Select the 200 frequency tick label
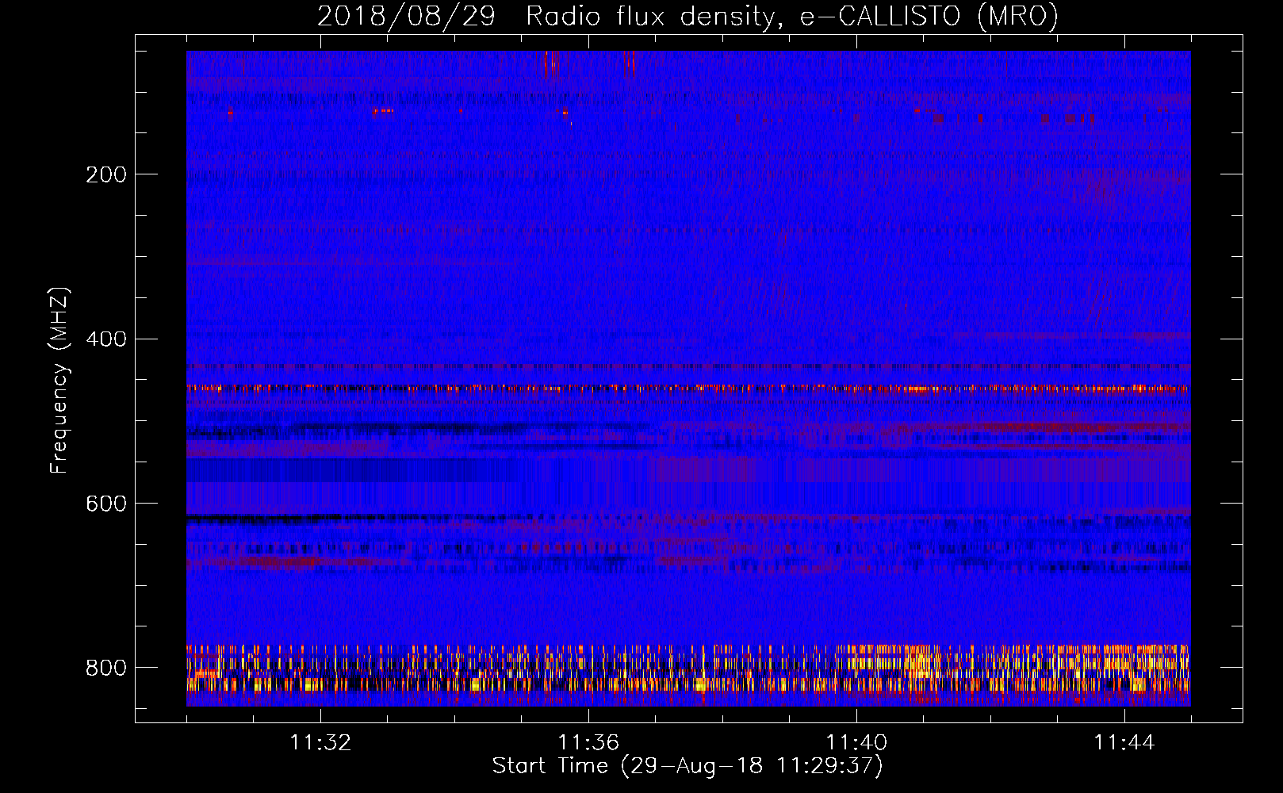 click(106, 174)
